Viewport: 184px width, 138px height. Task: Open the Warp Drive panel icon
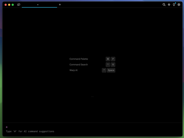(19, 5)
